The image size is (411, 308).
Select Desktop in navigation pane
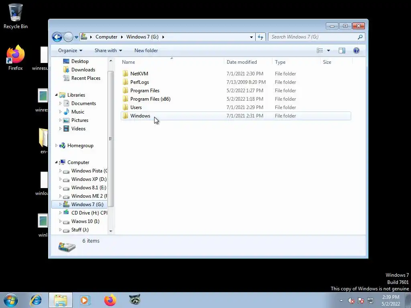pyautogui.click(x=80, y=61)
